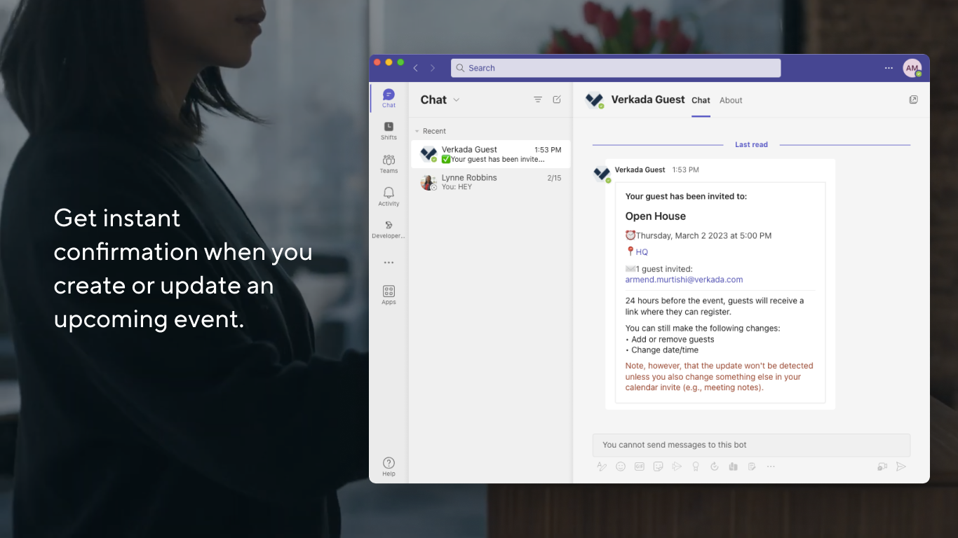
Task: Click "Add or remove guests" bullet text
Action: tap(673, 339)
